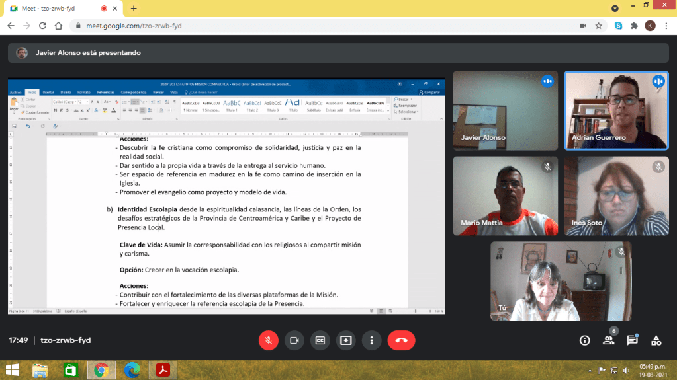Image resolution: width=677 pixels, height=380 pixels.
Task: Show the participants list with 6 people
Action: click(608, 340)
